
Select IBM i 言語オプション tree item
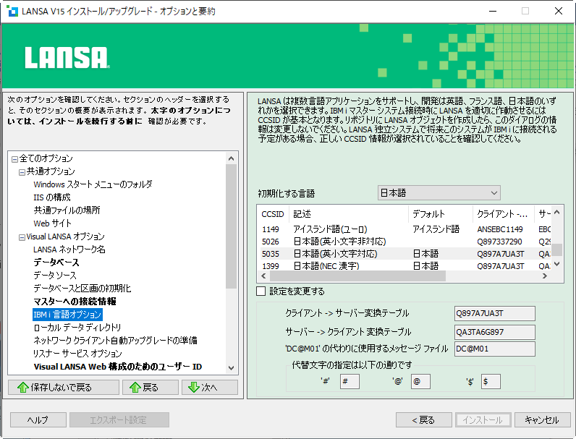[67, 315]
